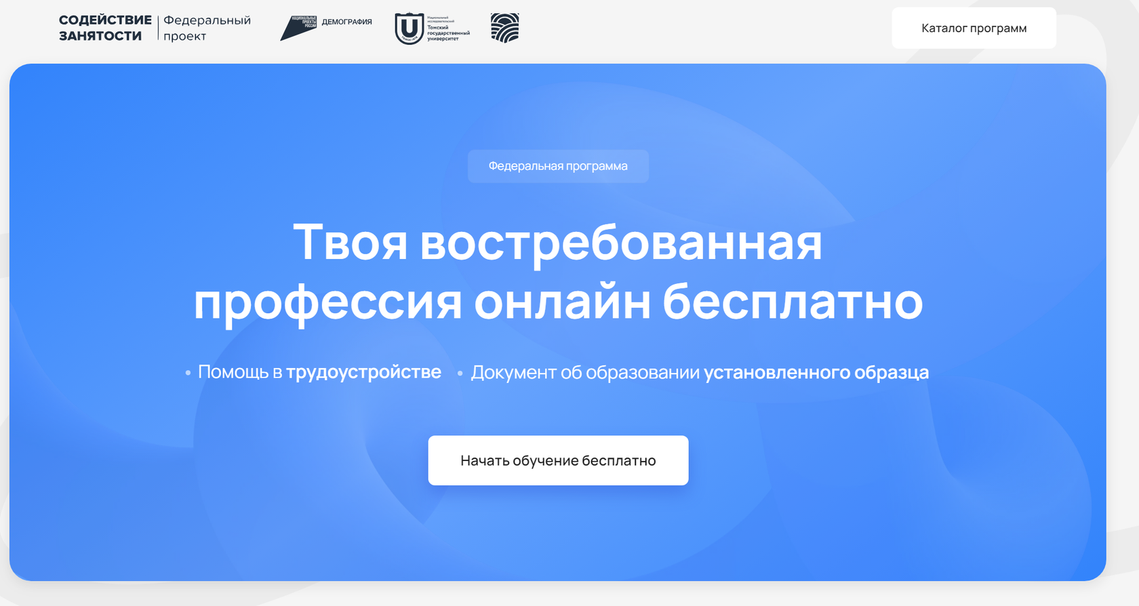Click the round striped emblem logo
Screen dimensions: 1139x606
coord(505,28)
